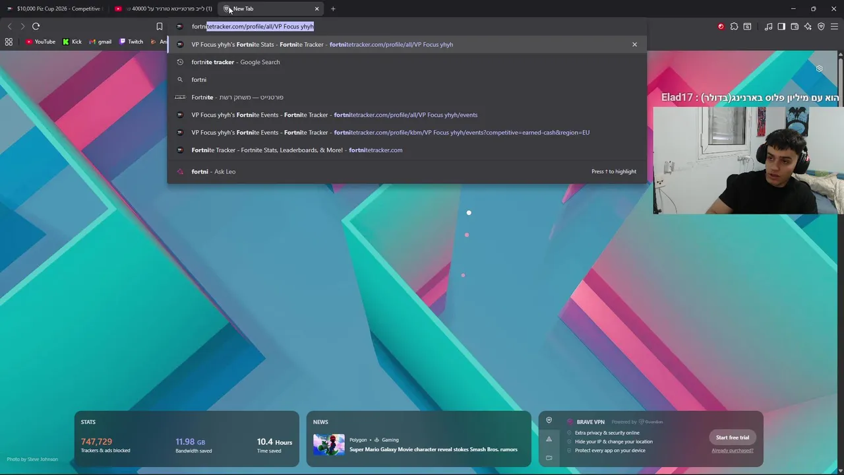Open the Brave main hamburger menu
844x475 pixels.
tap(834, 26)
